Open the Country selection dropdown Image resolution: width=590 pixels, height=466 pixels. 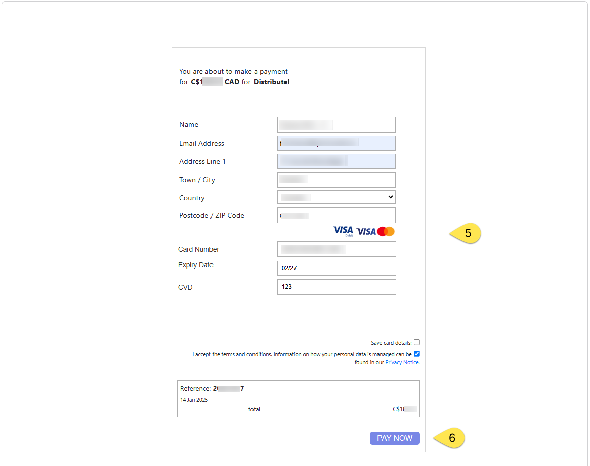click(336, 197)
